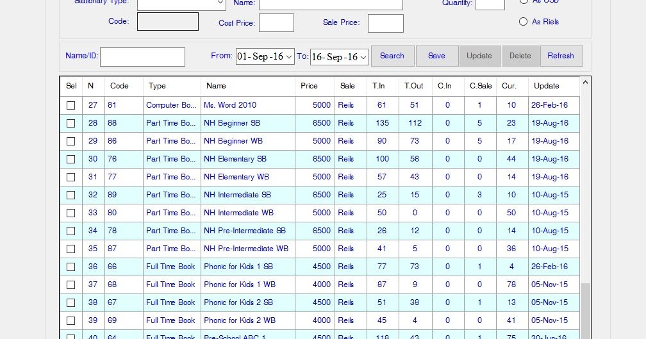Select the 'Ms. Word 2010' name cell
Image resolution: width=646 pixels, height=339 pixels.
pyautogui.click(x=248, y=105)
